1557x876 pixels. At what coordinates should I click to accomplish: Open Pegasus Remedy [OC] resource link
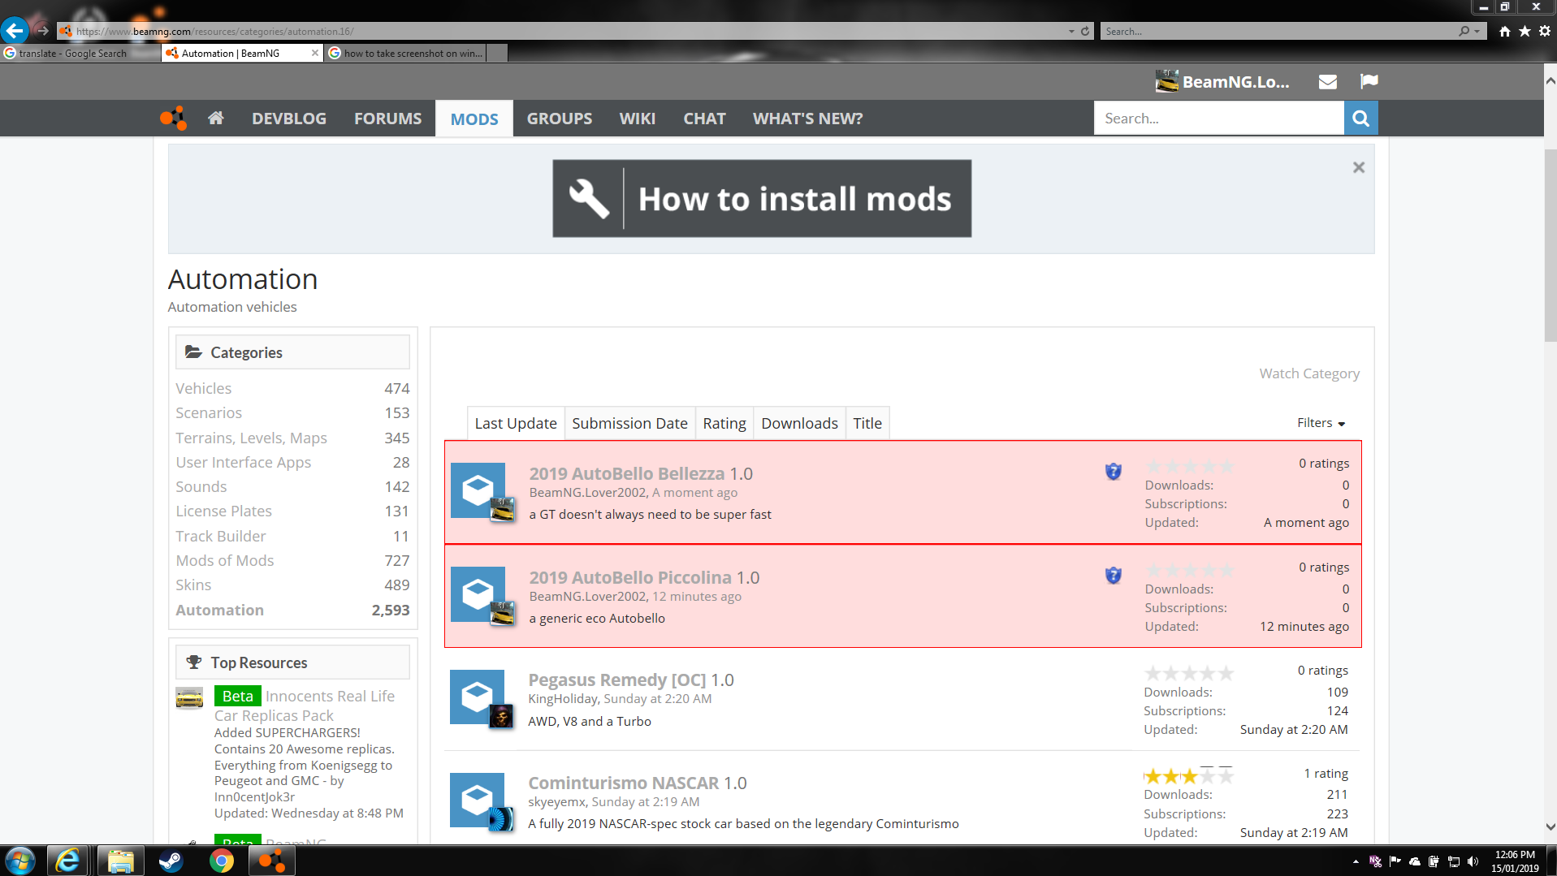coord(617,680)
